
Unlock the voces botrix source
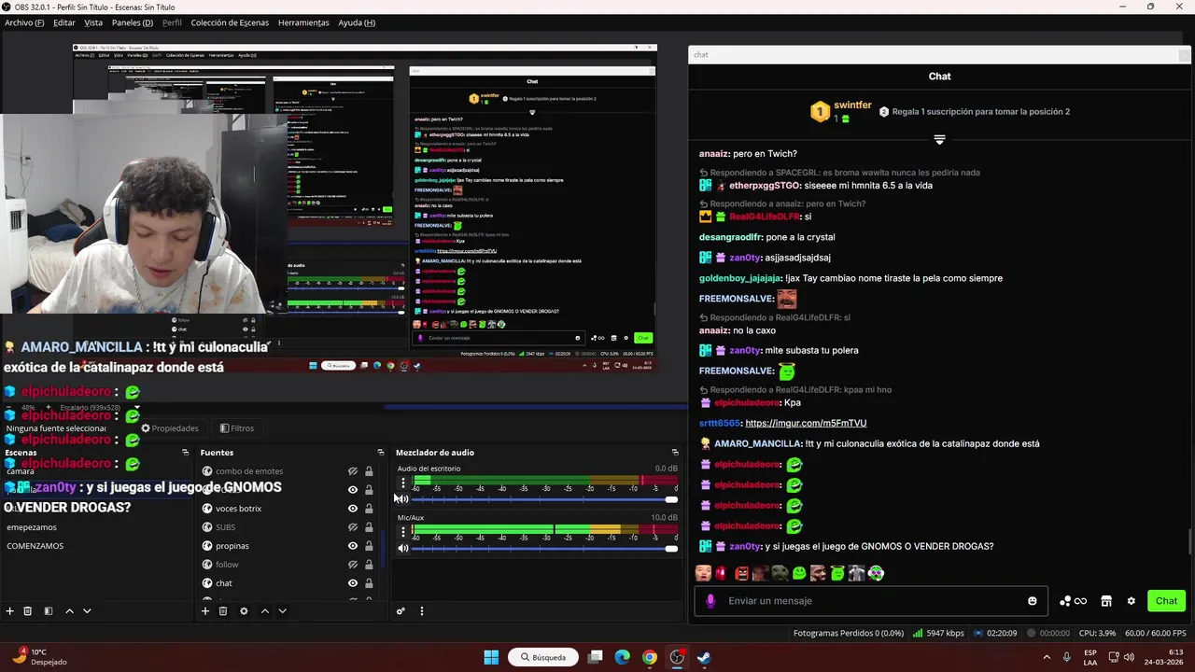pyautogui.click(x=369, y=509)
